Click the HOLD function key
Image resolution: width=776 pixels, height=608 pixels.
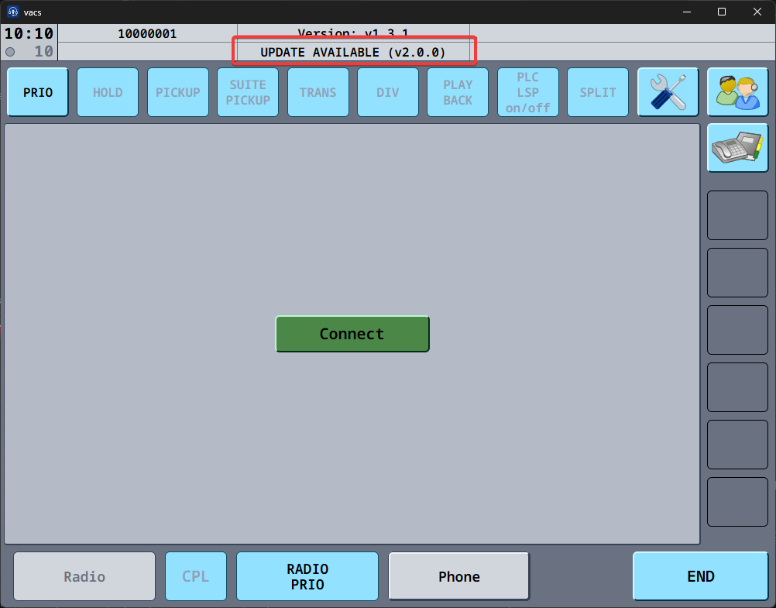click(x=108, y=92)
